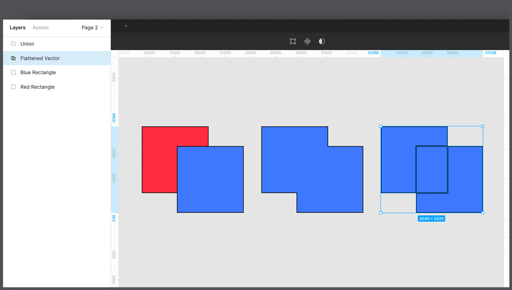This screenshot has height=290, width=512.
Task: Open the Page 2 dropdown
Action: click(92, 27)
